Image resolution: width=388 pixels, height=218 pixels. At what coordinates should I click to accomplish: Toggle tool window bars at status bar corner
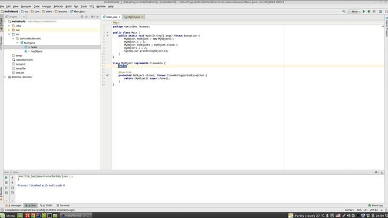point(2,210)
